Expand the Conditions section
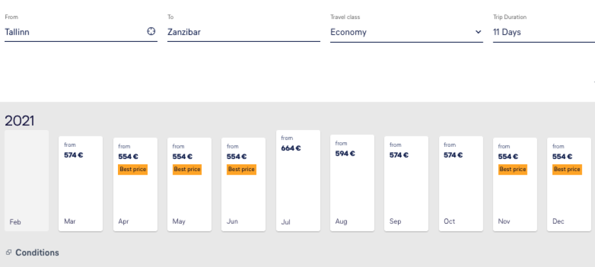The width and height of the screenshot is (595, 267). tap(37, 252)
